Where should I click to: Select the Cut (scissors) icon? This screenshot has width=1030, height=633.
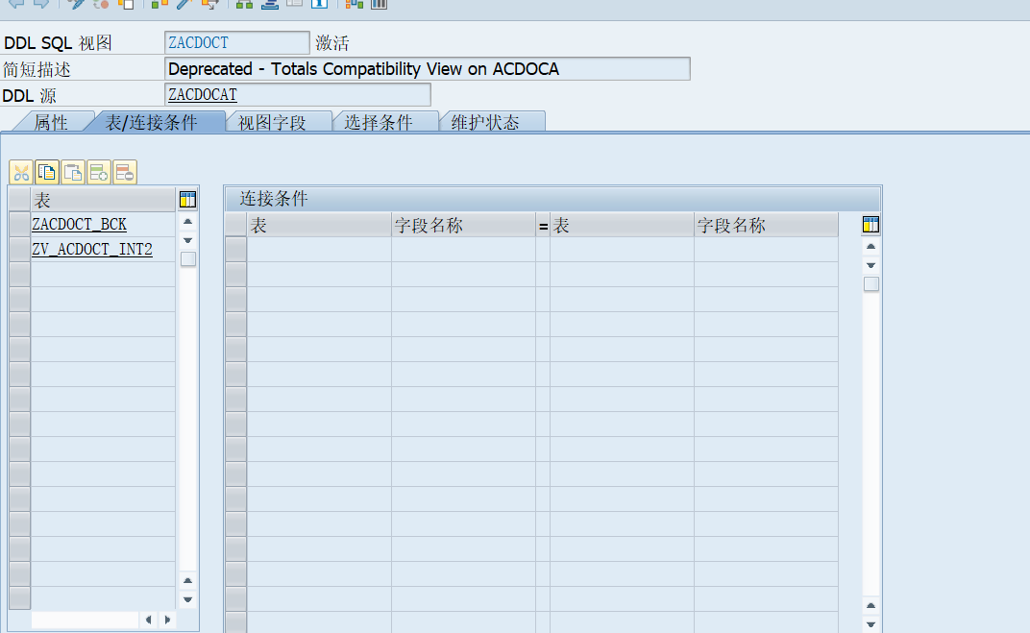coord(20,172)
